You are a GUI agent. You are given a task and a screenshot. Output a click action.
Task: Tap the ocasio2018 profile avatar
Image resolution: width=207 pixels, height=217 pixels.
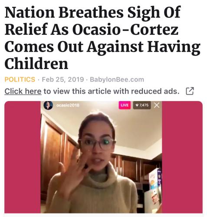[x=48, y=105]
